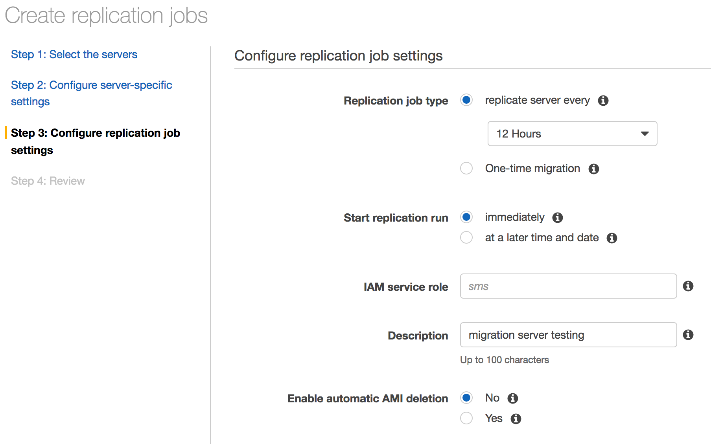Viewport: 711px width, 444px height.
Task: Open info icon for IAM service role field
Action: (688, 286)
